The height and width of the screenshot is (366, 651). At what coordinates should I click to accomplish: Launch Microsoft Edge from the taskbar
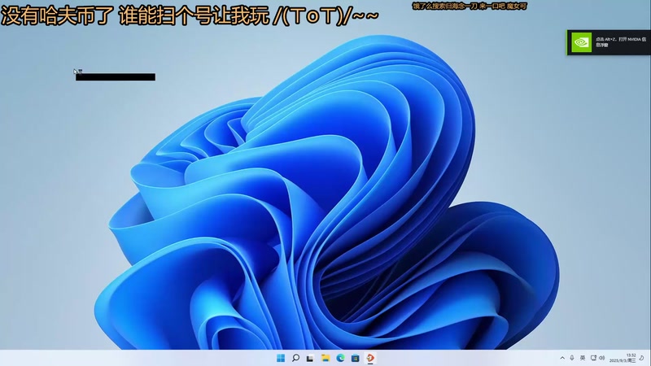[x=340, y=358]
